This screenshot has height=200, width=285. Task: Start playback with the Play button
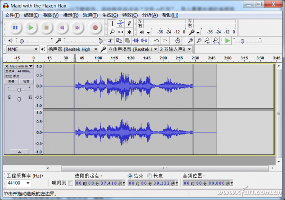click(x=31, y=28)
